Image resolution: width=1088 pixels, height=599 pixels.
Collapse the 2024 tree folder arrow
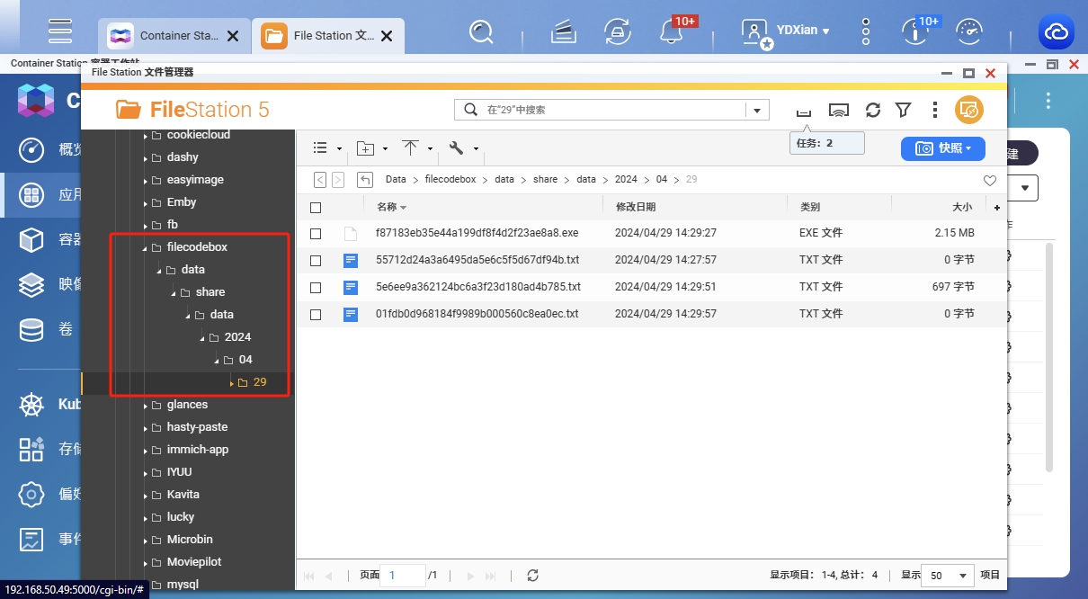click(x=202, y=338)
